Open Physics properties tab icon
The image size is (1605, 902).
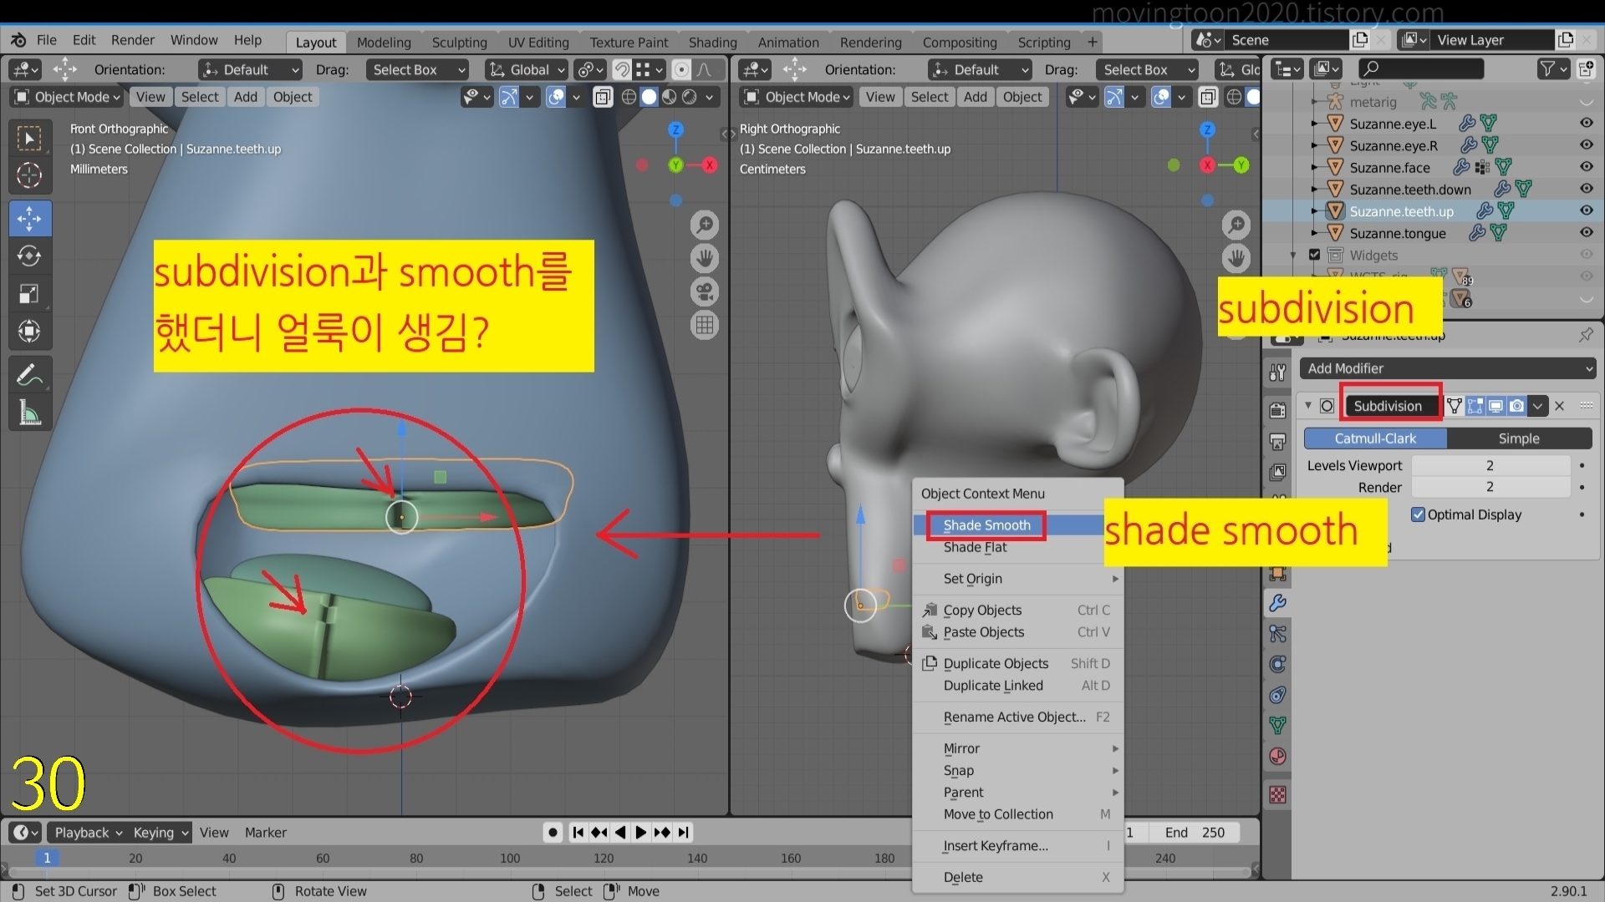point(1277,665)
